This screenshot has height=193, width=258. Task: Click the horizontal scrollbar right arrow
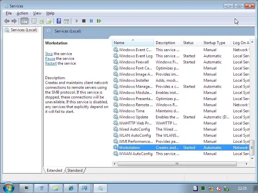click(x=246, y=164)
